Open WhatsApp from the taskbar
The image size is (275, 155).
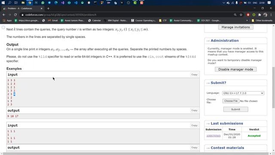43,3
